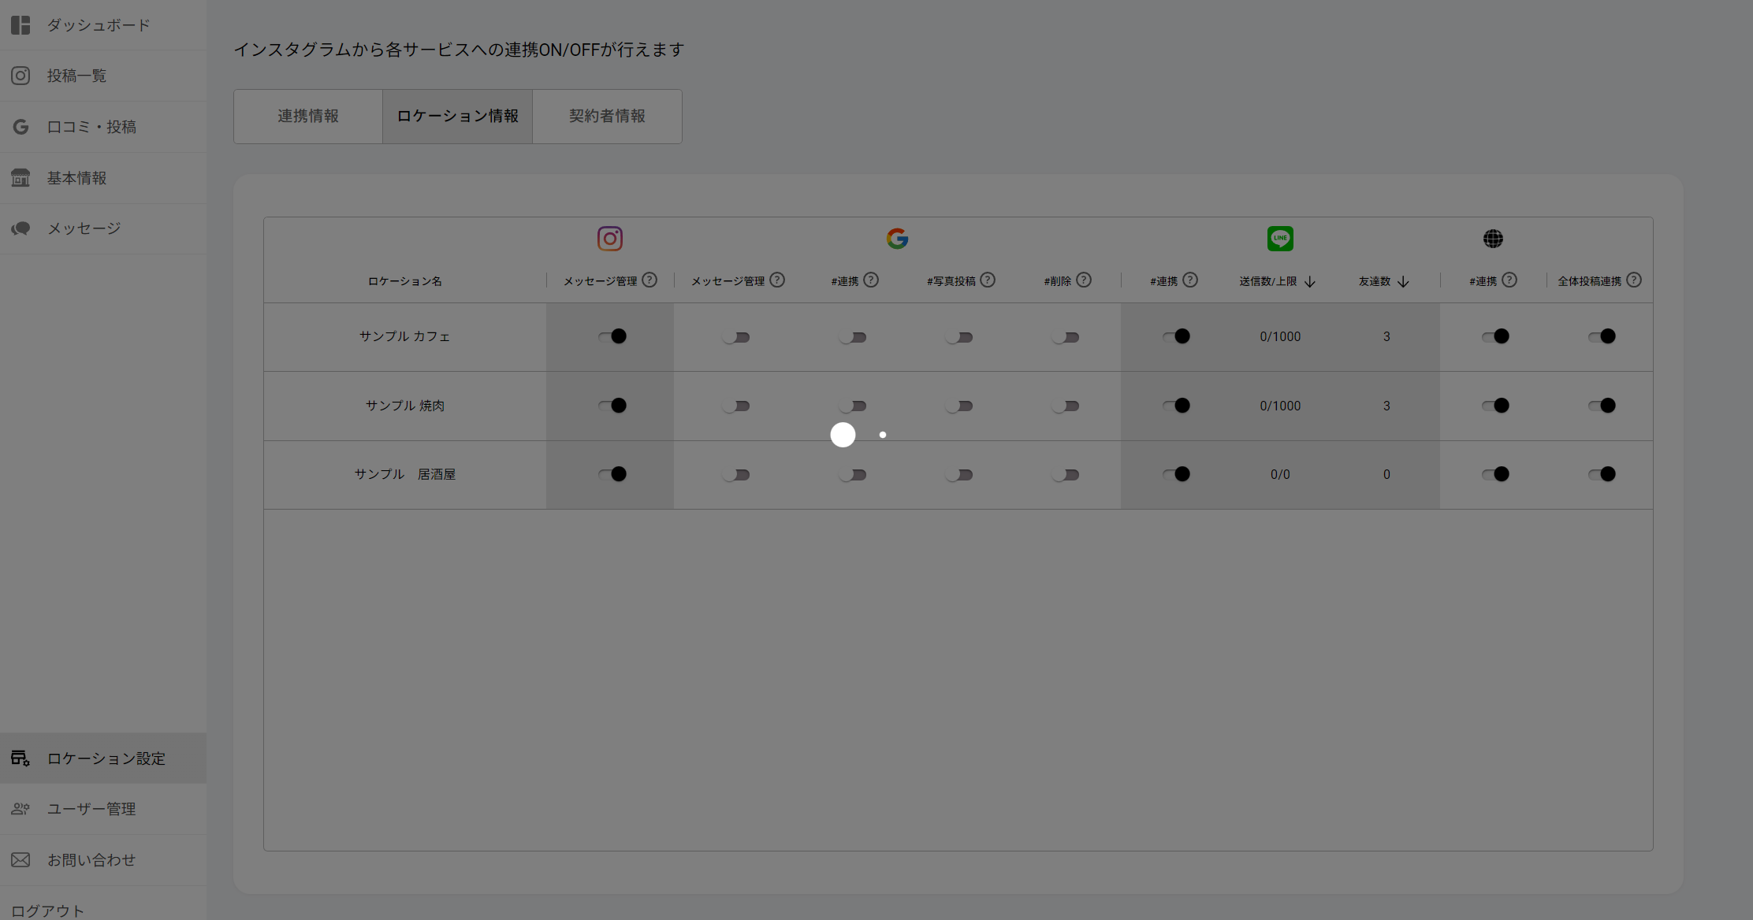Enable Google #連携 for サンプル 焼肉
The width and height of the screenshot is (1753, 920).
pos(853,406)
